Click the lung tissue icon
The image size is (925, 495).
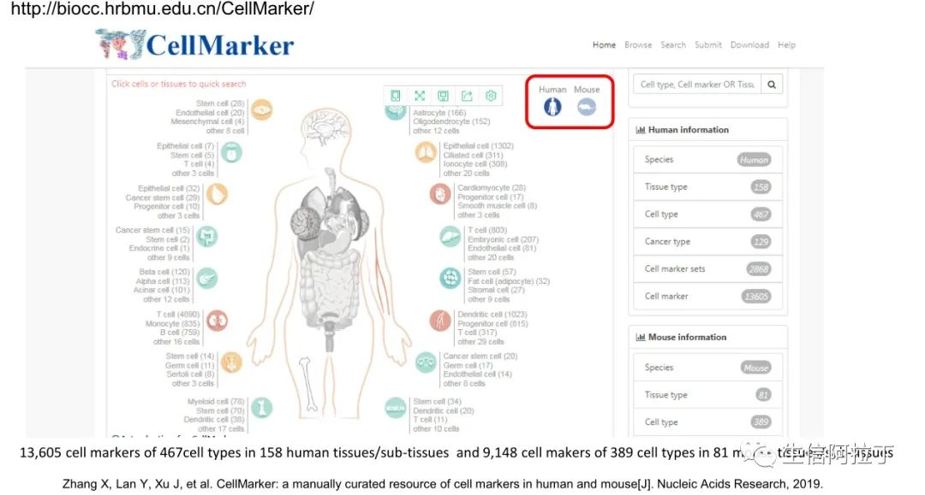point(425,153)
